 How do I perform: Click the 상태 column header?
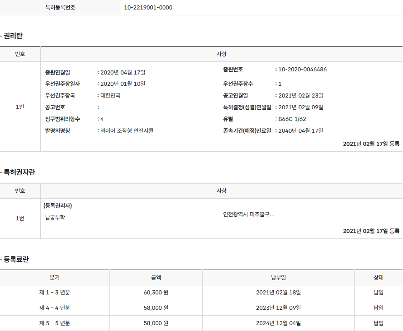[379, 278]
